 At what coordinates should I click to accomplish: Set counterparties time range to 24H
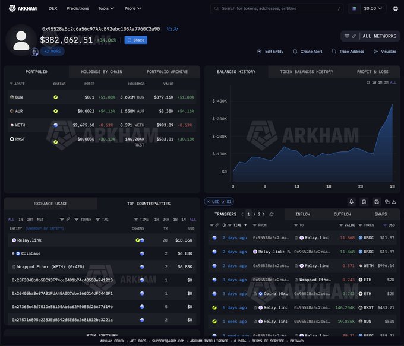coord(166,220)
